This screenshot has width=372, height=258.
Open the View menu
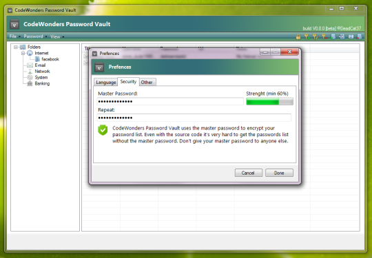click(57, 36)
